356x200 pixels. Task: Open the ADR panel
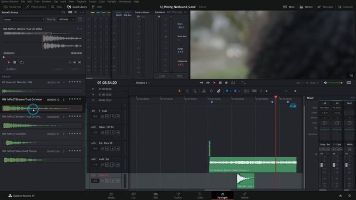[x=97, y=7]
